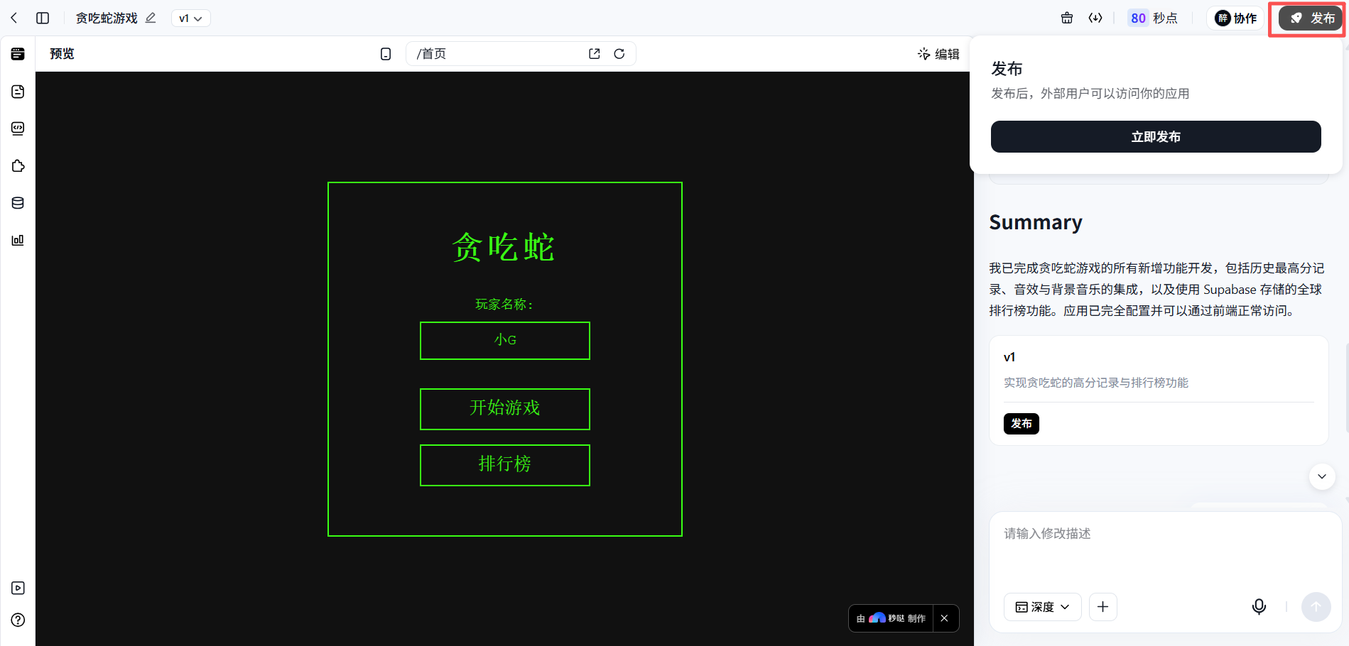
Task: Click the 发布 rocket button at top right
Action: click(x=1311, y=18)
